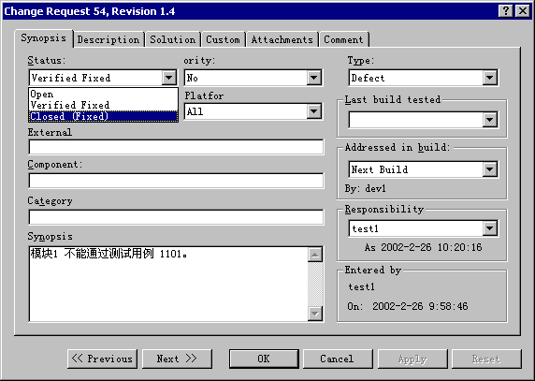Open the Attachments tab
Viewport: 535px width, 381px height.
coord(282,39)
